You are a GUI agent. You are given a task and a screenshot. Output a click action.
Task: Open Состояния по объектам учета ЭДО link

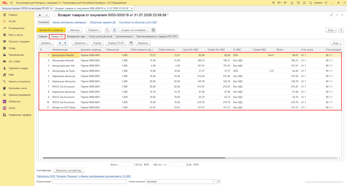tap(138, 22)
